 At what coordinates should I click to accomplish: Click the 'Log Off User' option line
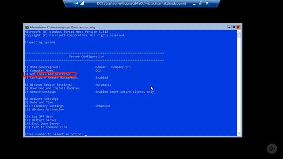39,117
